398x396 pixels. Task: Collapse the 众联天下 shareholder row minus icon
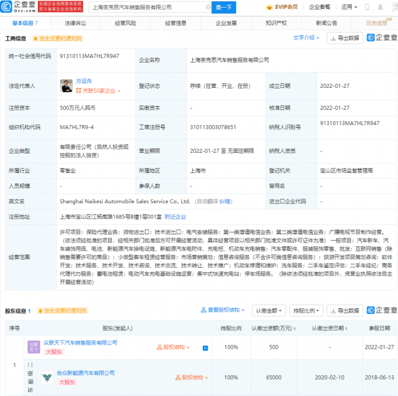pos(205,348)
